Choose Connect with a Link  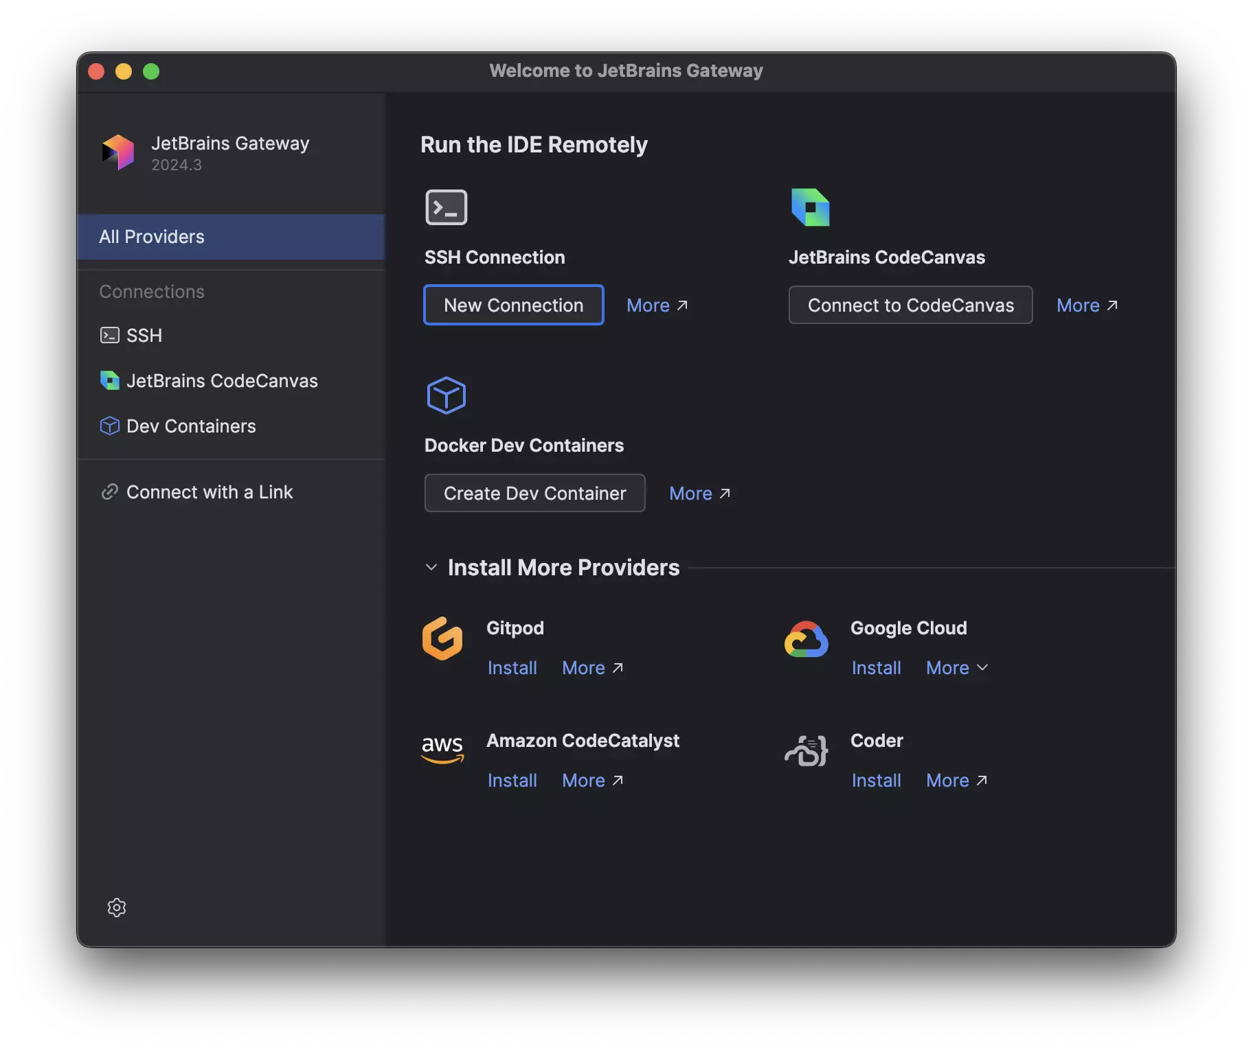(209, 492)
